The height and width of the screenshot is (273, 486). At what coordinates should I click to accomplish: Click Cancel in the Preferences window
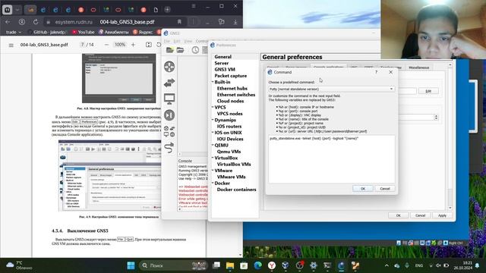420,215
